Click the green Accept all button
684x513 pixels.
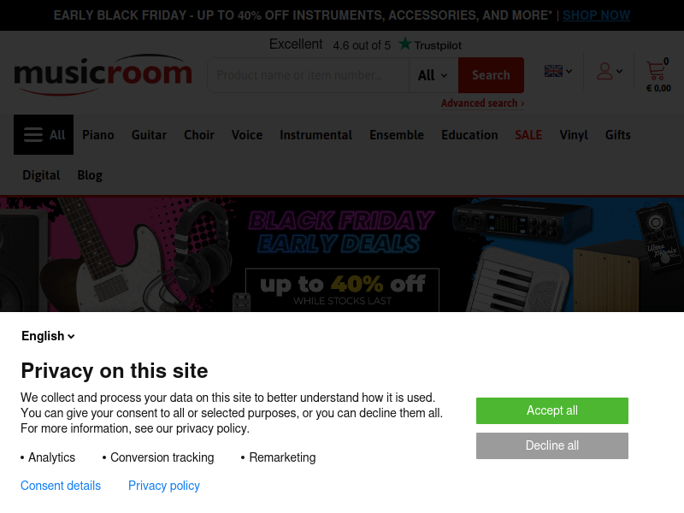point(551,410)
